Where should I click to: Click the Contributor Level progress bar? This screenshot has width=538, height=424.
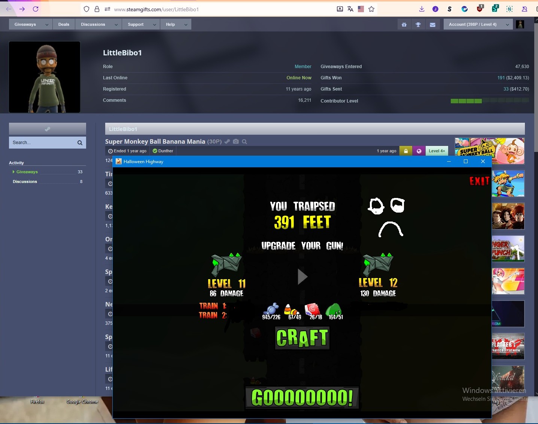point(489,101)
